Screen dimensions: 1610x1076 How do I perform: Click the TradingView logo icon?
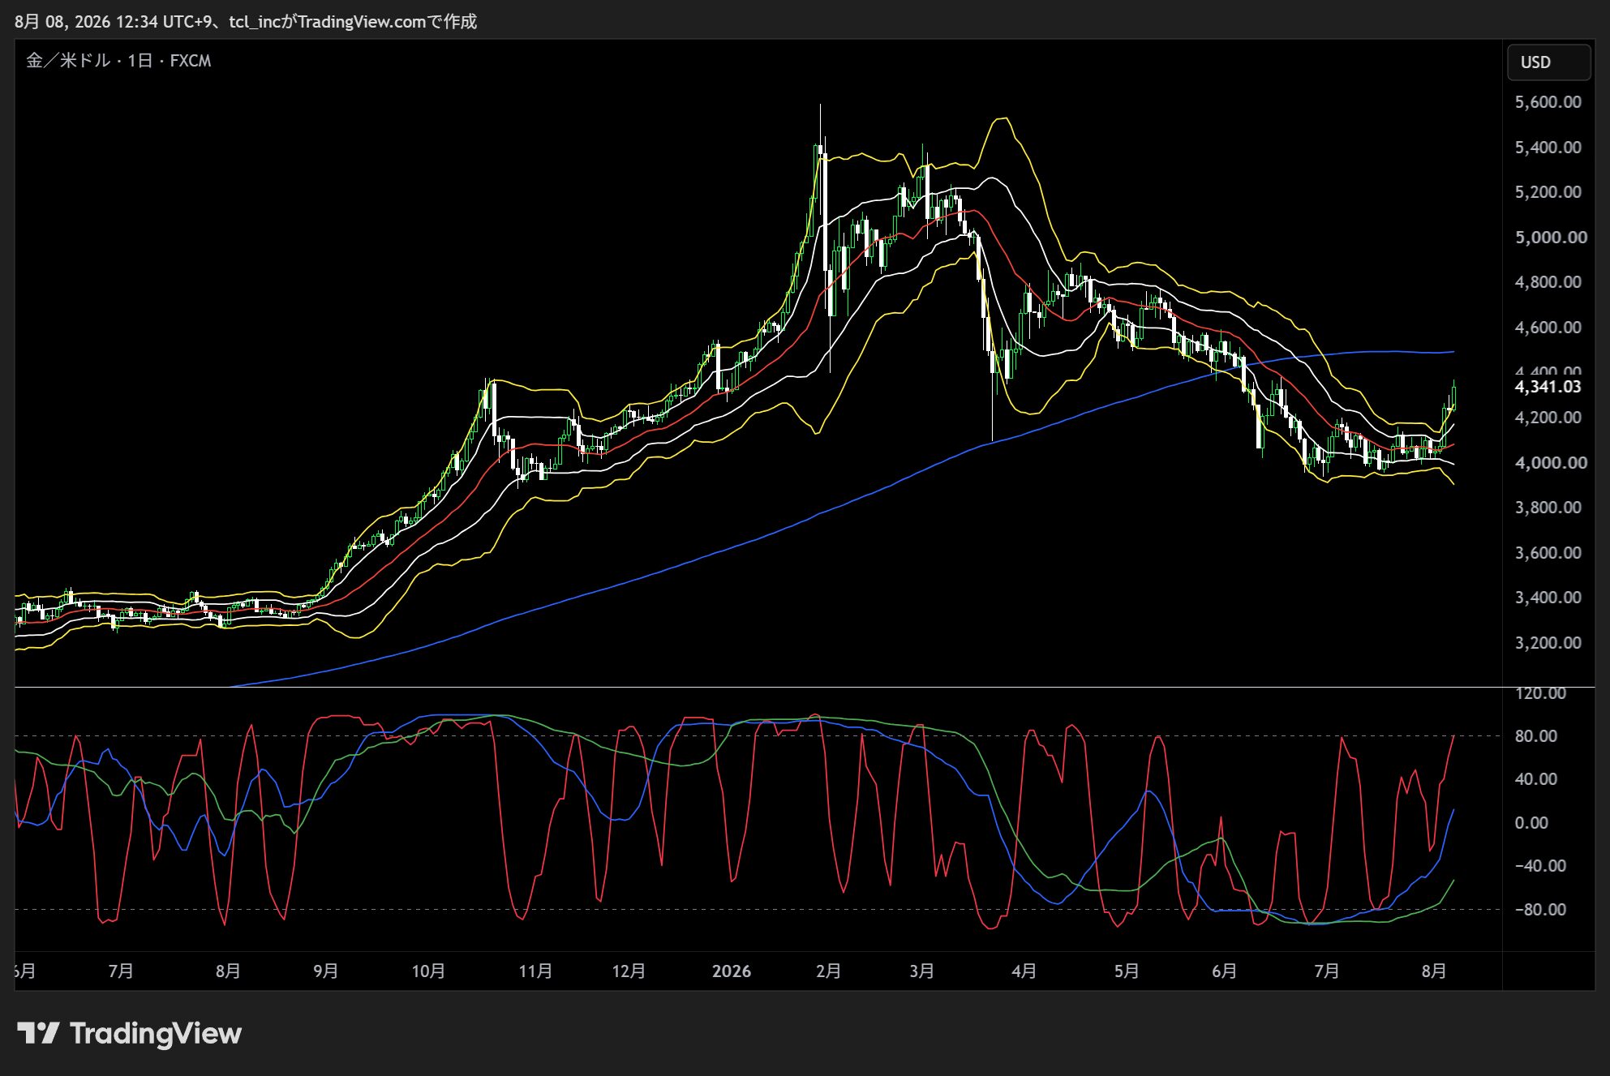(38, 1033)
